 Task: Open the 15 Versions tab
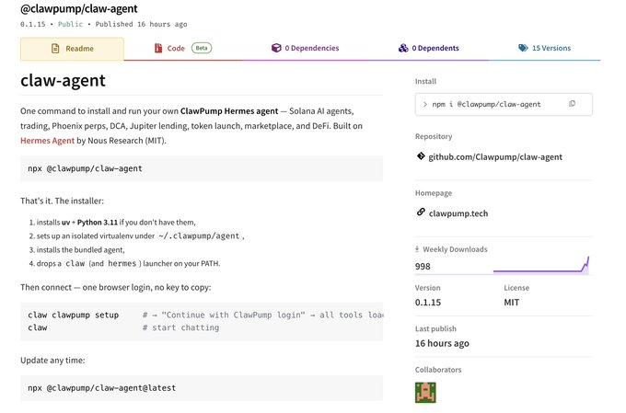tap(545, 48)
